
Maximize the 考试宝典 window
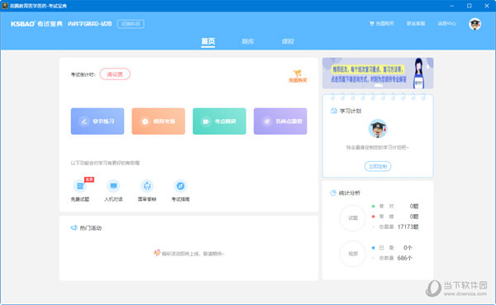(x=469, y=6)
